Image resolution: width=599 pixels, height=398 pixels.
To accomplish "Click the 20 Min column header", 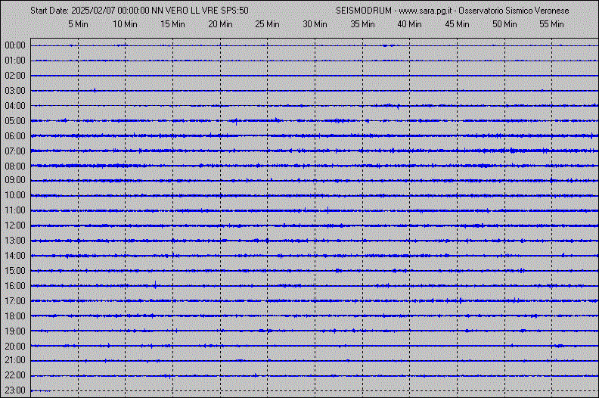I will (x=220, y=24).
